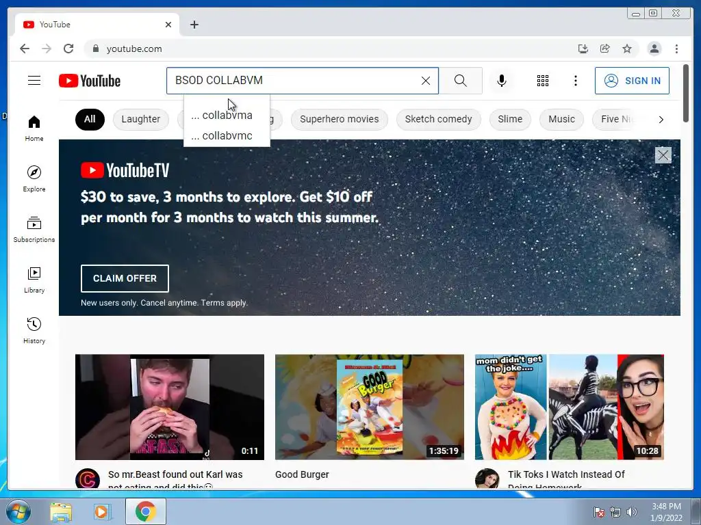Go back in Chrome

[25, 49]
